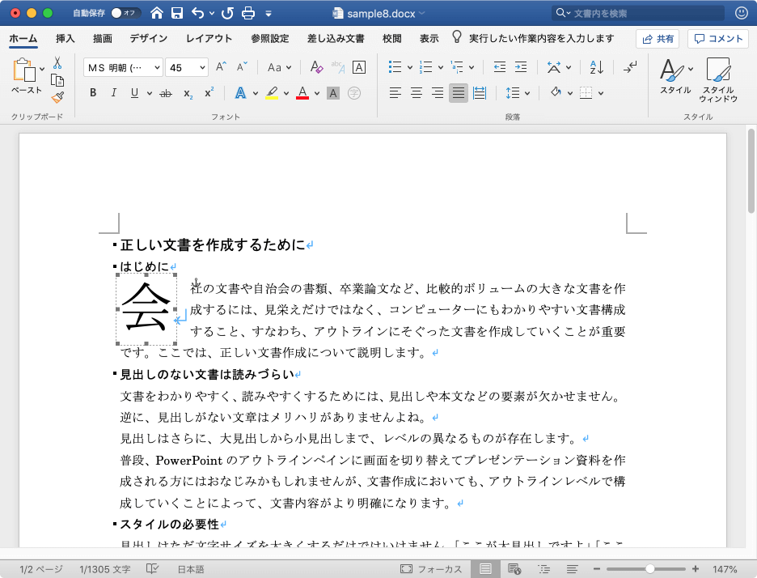Click the ペースト paste button

point(26,76)
